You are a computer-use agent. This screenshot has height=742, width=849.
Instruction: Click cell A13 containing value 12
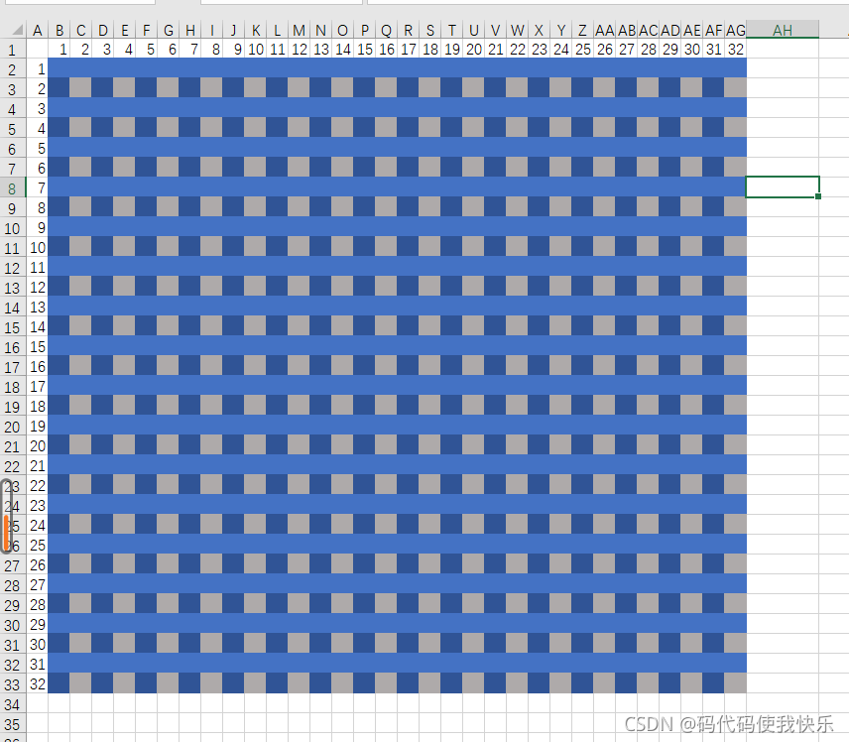(x=37, y=287)
